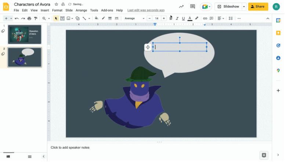Open the Arrange menu
This screenshot has height=163, width=286.
(x=82, y=10)
